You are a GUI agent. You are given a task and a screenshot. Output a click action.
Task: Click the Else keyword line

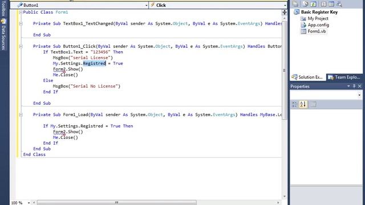[x=48, y=80]
